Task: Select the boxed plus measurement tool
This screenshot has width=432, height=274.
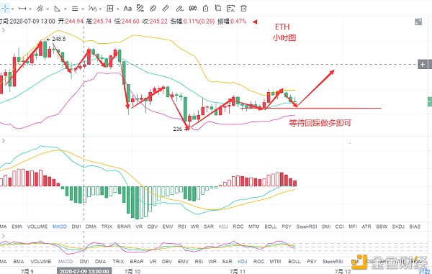Action: coord(110,9)
